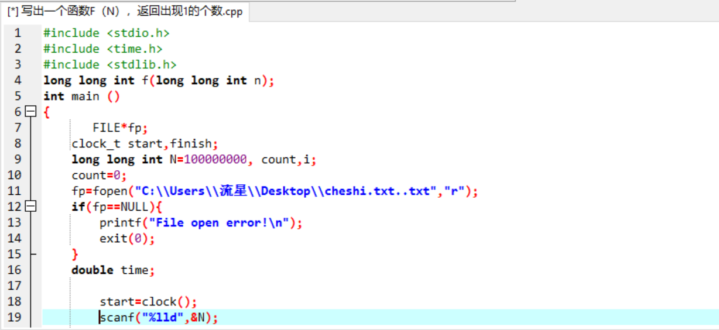Collapse the if block fold at line 12
This screenshot has width=719, height=330.
point(31,207)
